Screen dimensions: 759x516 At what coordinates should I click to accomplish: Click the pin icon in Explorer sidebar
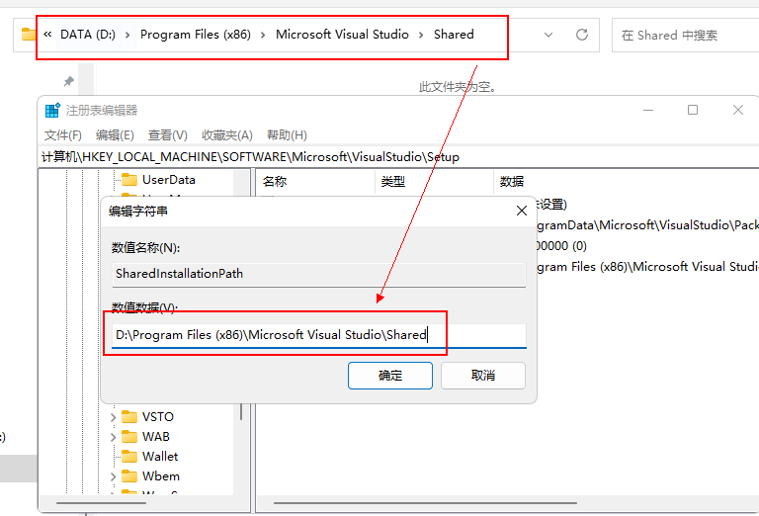tap(69, 81)
